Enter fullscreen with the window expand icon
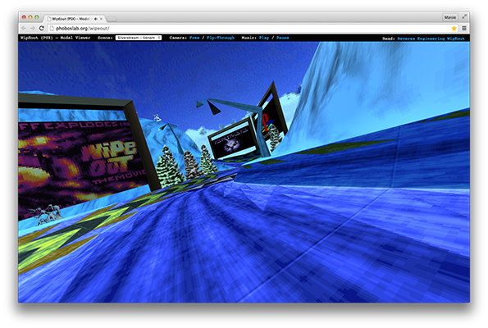This screenshot has height=328, width=488. pyautogui.click(x=464, y=16)
